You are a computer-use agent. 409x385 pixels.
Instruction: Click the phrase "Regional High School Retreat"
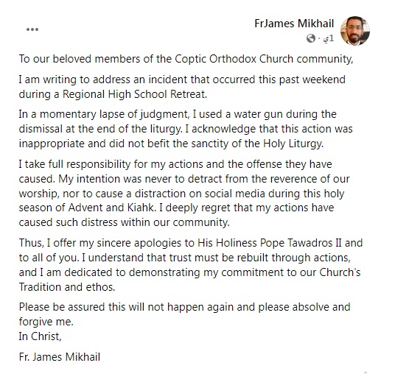tap(134, 94)
